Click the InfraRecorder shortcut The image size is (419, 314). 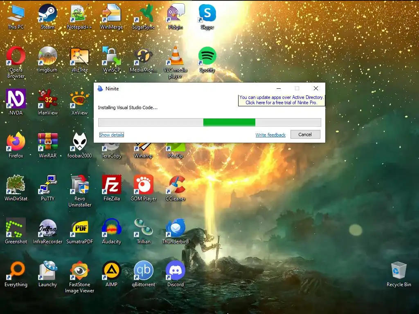tap(47, 231)
